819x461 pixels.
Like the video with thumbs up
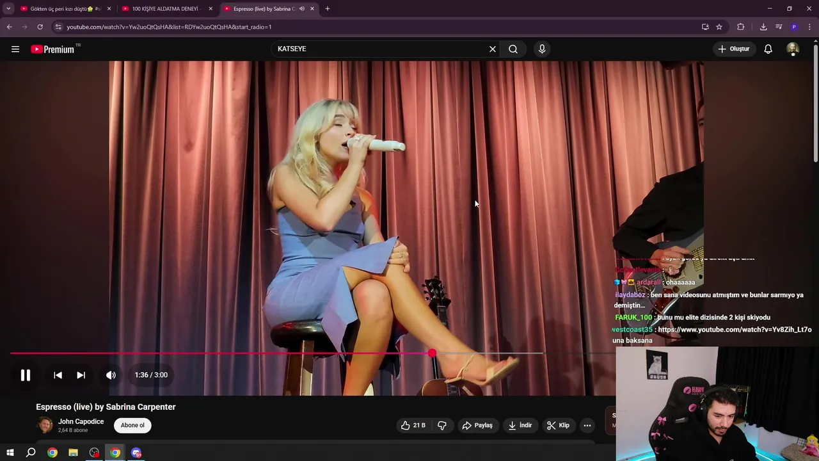413,425
